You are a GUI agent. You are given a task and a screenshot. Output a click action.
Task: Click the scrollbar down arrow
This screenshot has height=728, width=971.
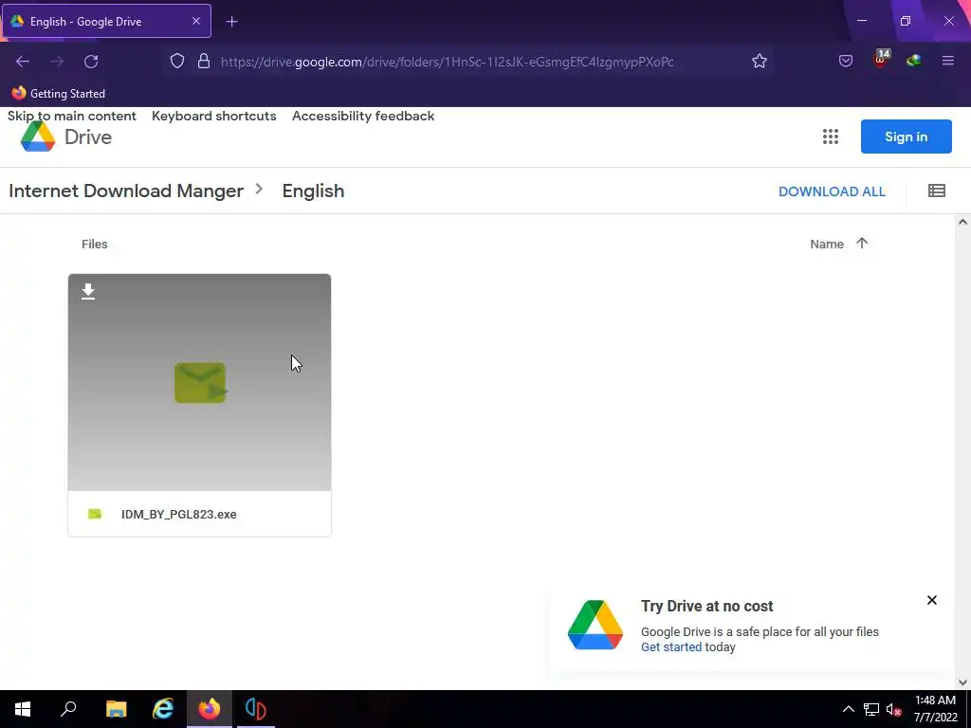tap(962, 682)
